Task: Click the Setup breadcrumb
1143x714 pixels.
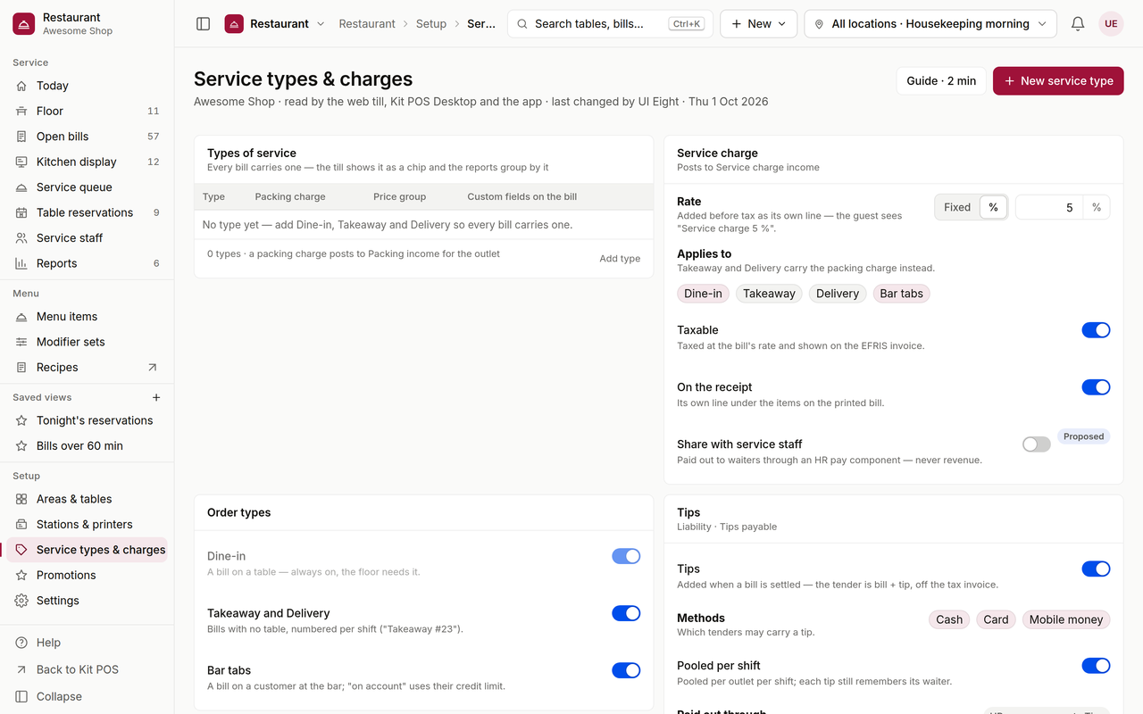Action: click(431, 24)
